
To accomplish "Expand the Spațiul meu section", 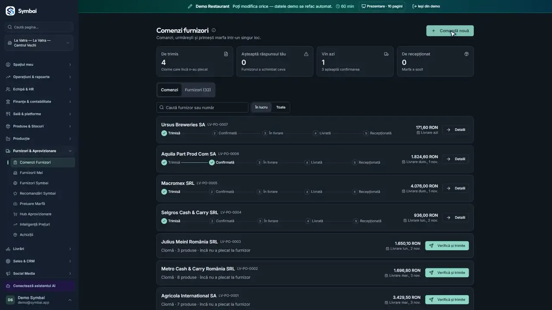I will (39, 65).
